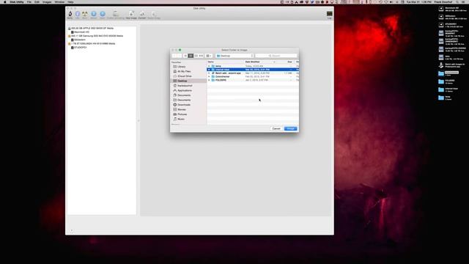469x264 pixels.
Task: Open the Desktop location pop-up menu
Action: pyautogui.click(x=234, y=56)
